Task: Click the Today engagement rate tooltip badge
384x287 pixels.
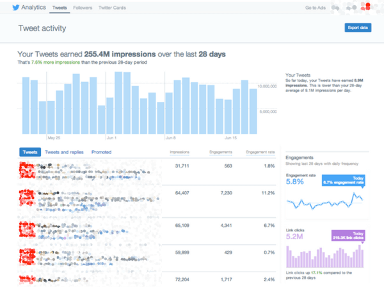Action: pyautogui.click(x=343, y=180)
